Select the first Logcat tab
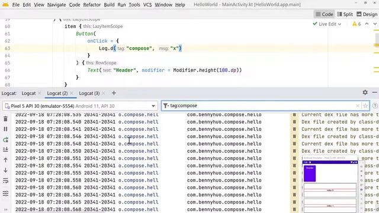This screenshot has width=379, height=213. (x=28, y=93)
